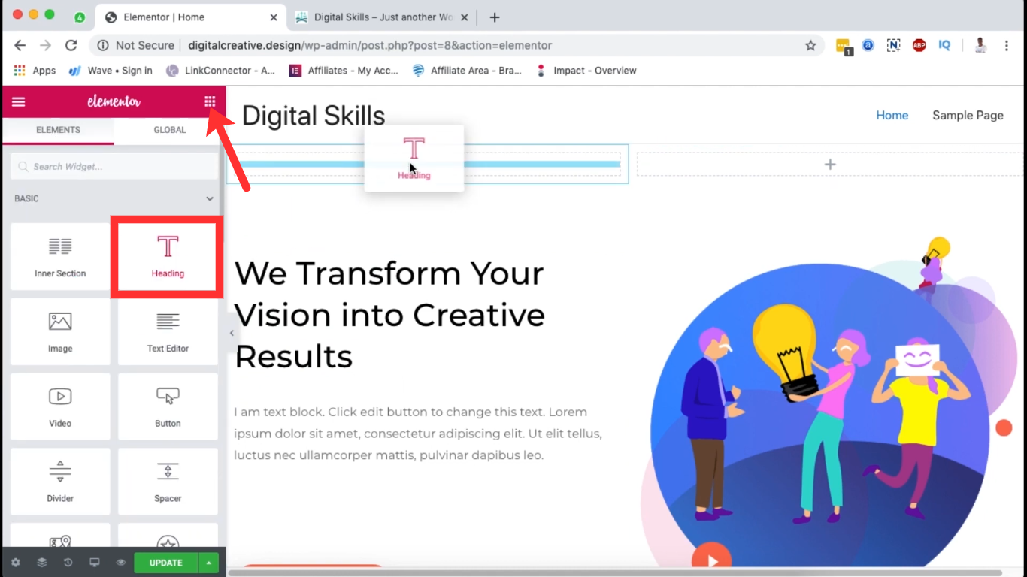This screenshot has width=1027, height=577.
Task: Add widget to the empty column plus
Action: (830, 165)
